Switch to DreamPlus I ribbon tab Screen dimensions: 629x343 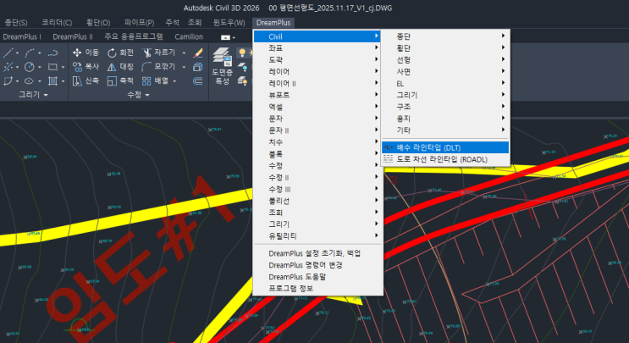(22, 36)
